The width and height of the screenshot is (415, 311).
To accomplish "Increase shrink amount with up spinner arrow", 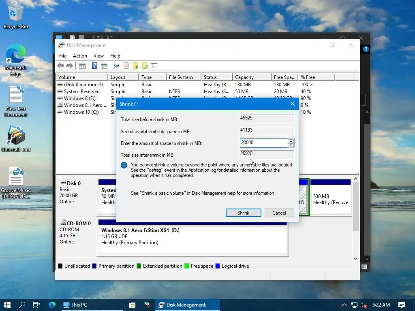I will pyautogui.click(x=291, y=141).
